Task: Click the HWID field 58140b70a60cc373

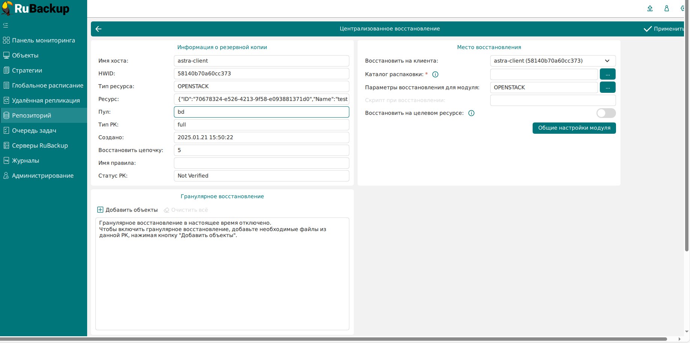Action: click(261, 74)
